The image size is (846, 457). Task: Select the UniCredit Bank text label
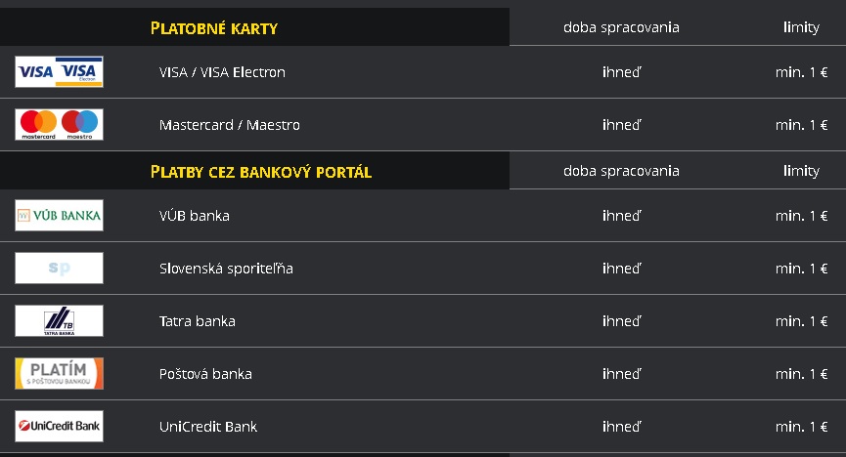point(207,427)
